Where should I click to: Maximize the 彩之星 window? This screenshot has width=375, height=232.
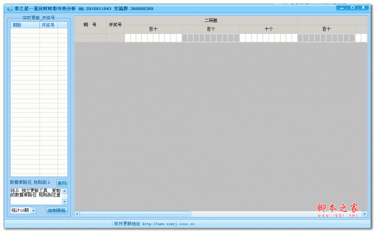352,7
